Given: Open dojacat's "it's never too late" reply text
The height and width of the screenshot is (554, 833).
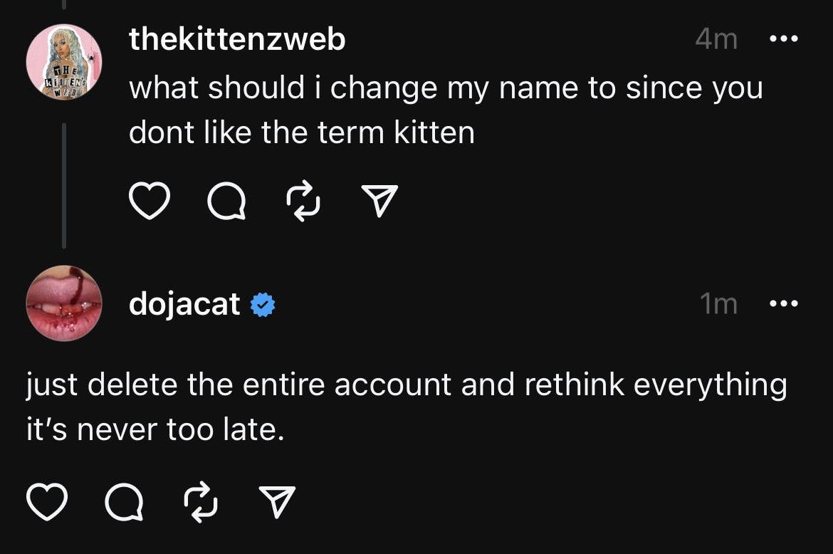Looking at the screenshot, I should click(x=406, y=407).
